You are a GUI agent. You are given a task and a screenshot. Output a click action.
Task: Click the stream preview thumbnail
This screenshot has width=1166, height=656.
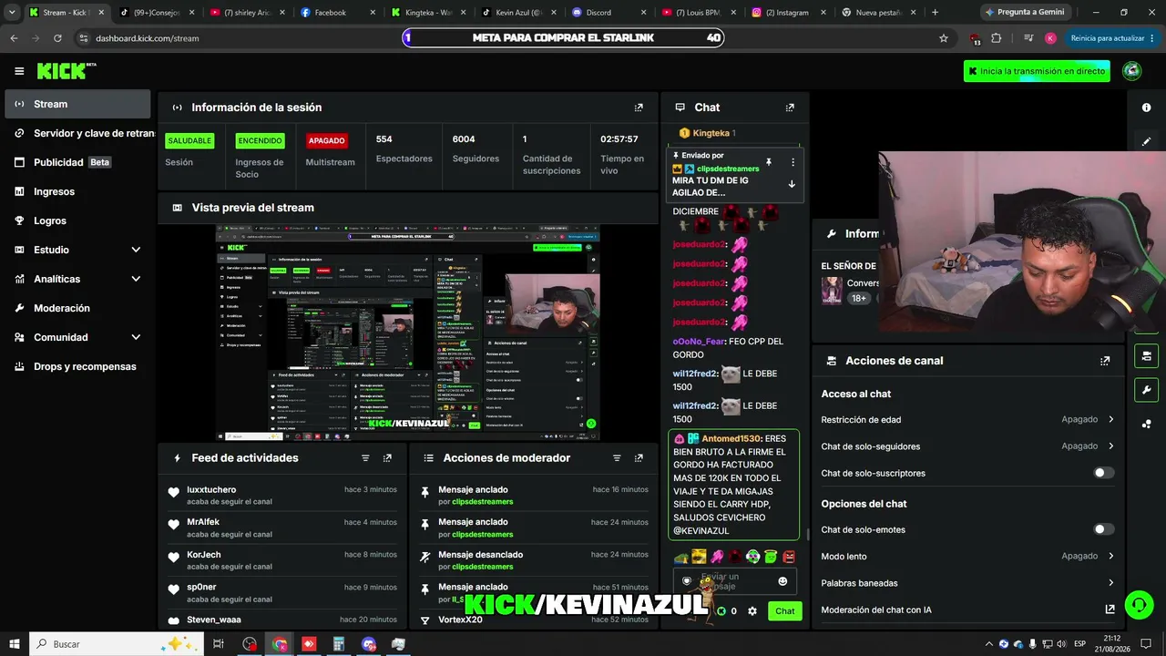407,333
